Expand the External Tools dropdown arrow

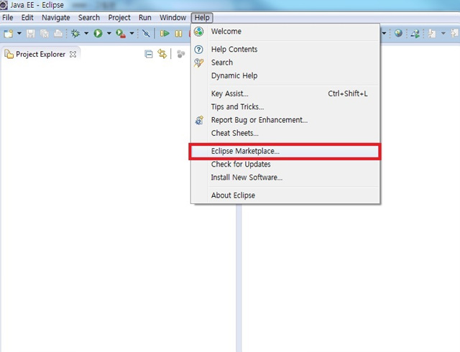(132, 33)
